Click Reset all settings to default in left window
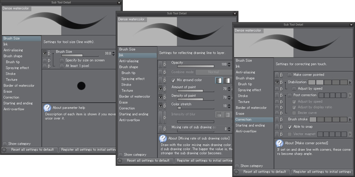 33,150
